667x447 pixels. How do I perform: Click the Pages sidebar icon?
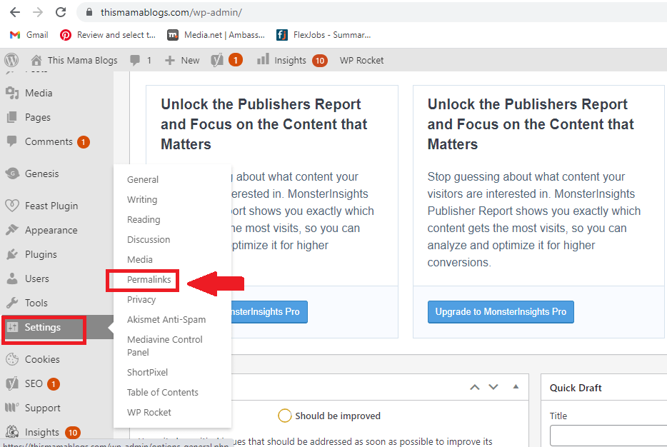tap(12, 117)
